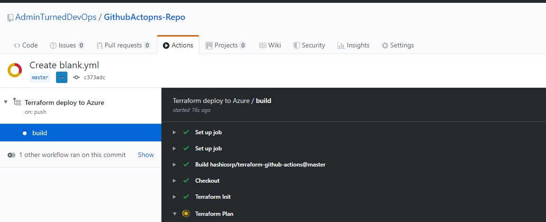Expand the Terraform Init step
The width and height of the screenshot is (546, 222).
coord(174,197)
